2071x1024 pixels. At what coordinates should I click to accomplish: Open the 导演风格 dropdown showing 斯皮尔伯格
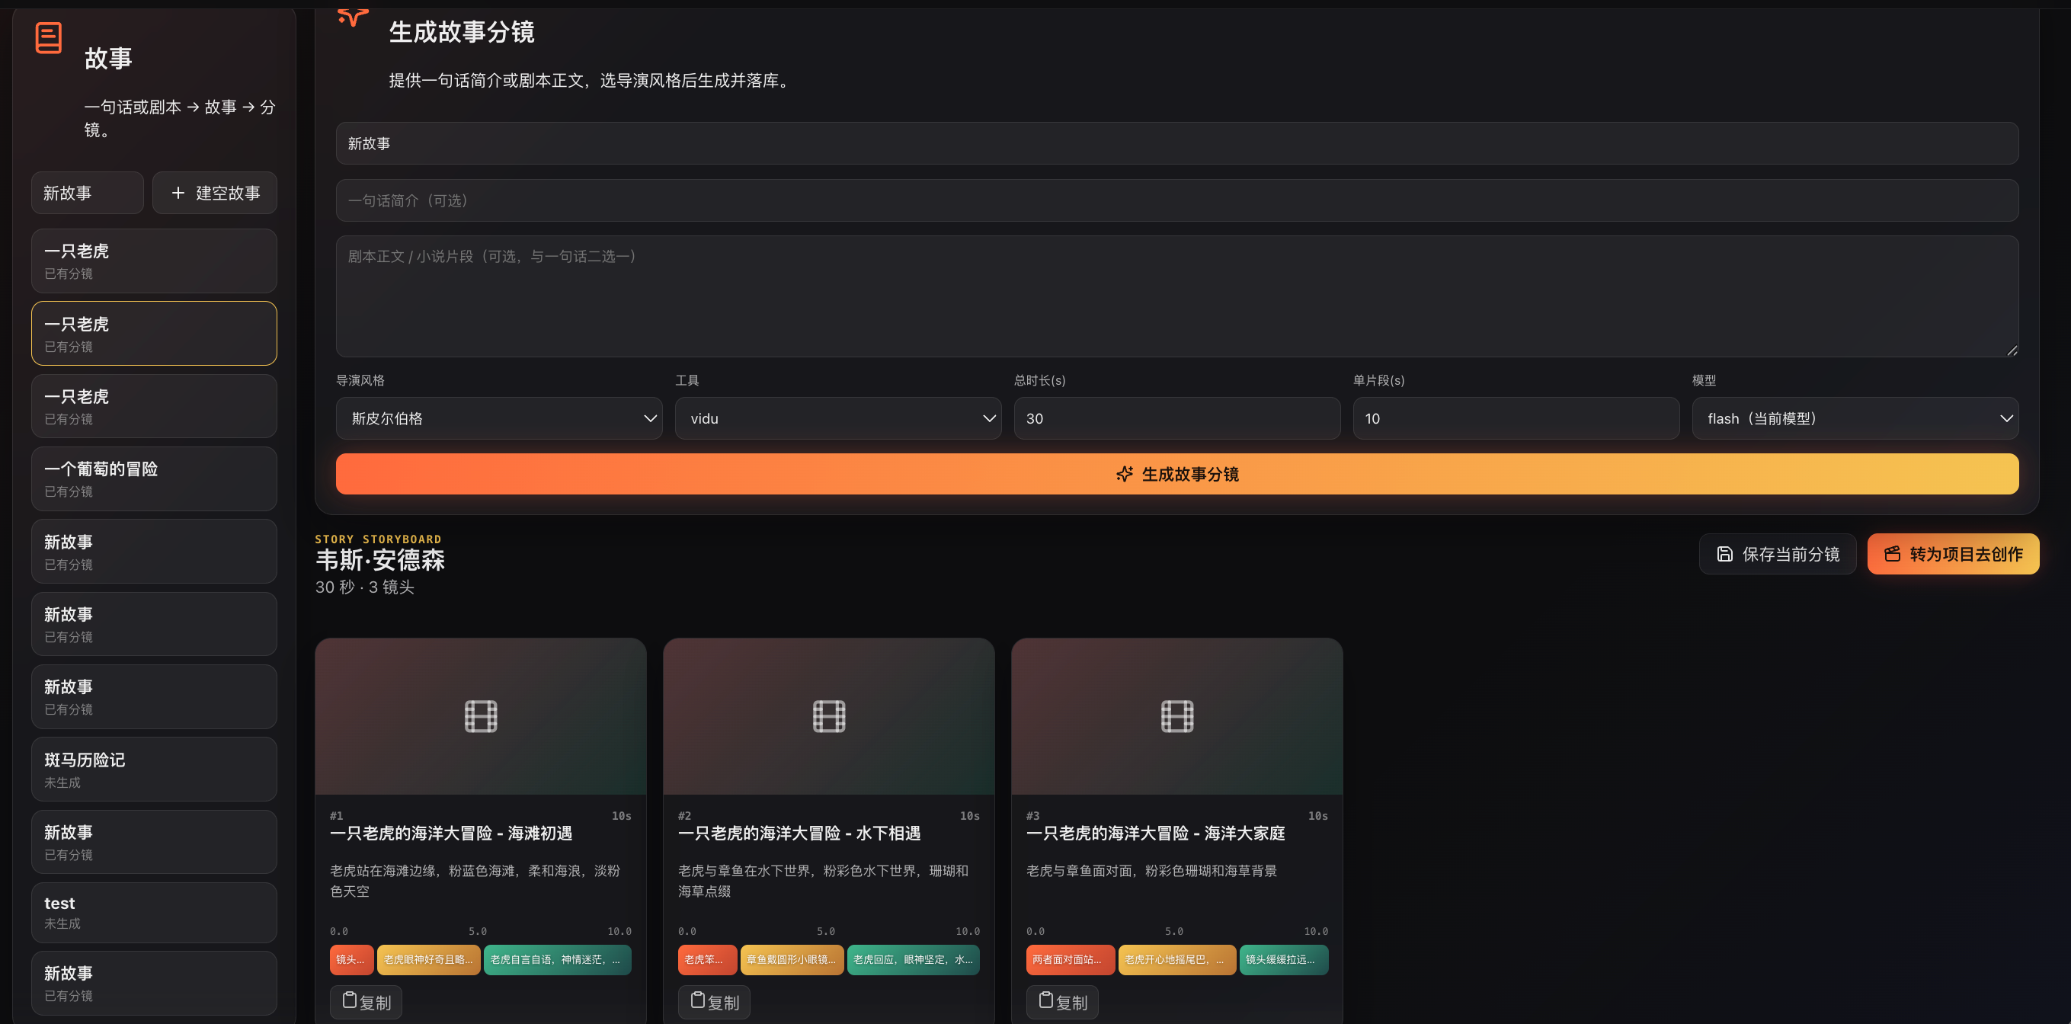[x=499, y=418]
